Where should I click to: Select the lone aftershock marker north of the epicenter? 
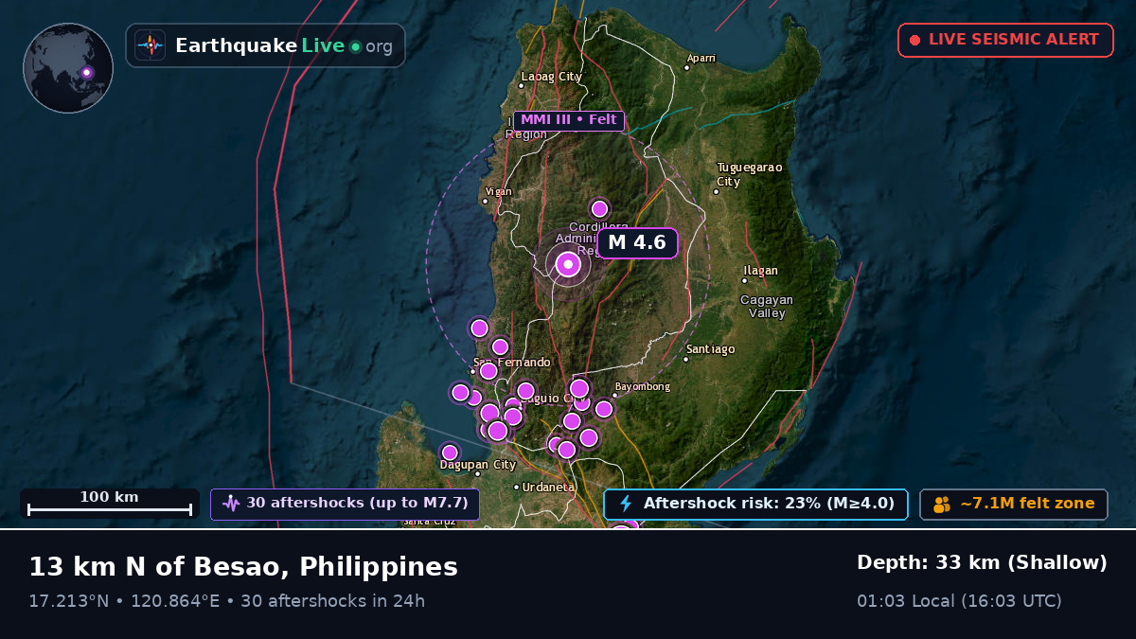pos(599,208)
